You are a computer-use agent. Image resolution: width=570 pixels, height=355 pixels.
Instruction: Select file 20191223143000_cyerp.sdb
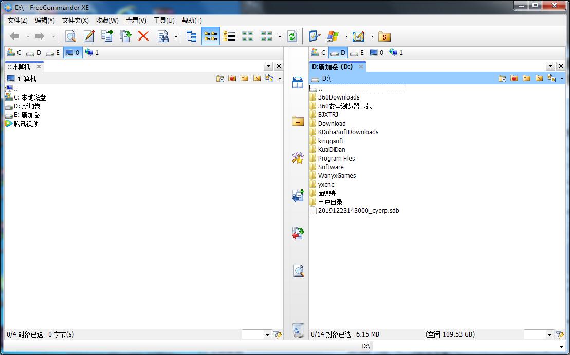click(x=355, y=210)
